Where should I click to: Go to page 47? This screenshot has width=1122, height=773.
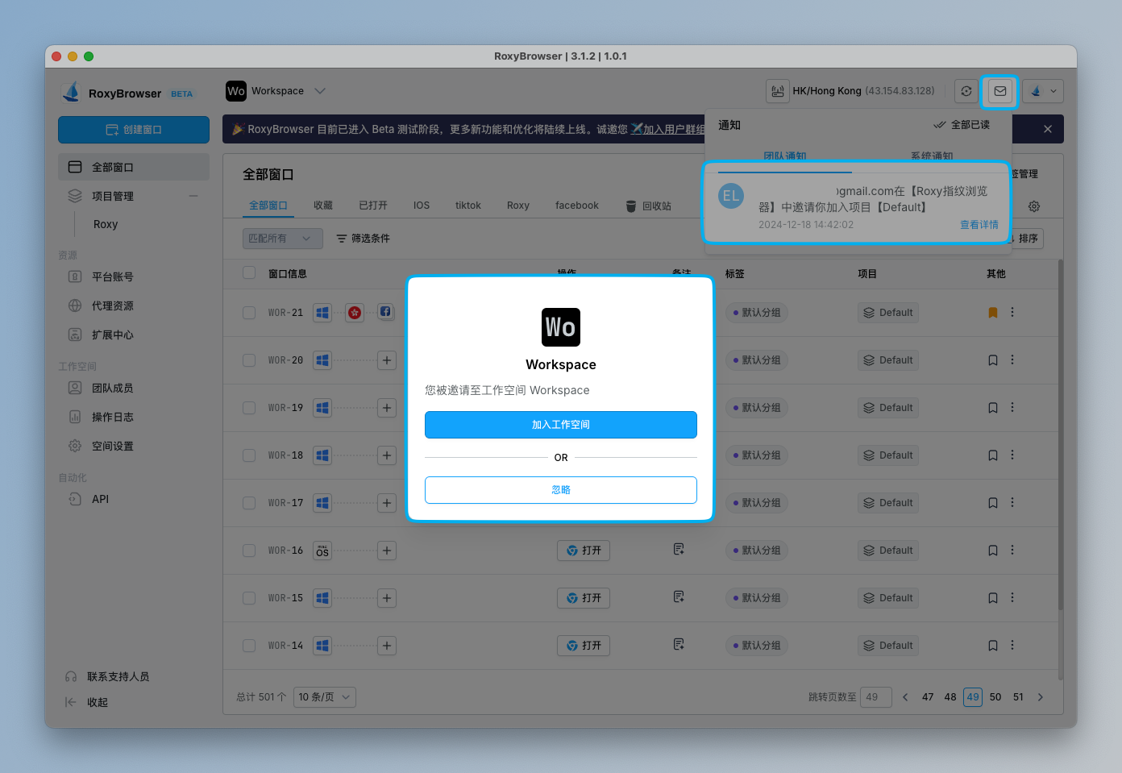928,697
